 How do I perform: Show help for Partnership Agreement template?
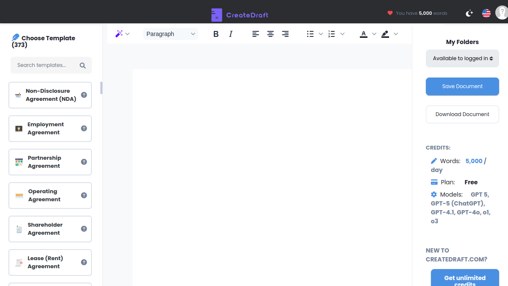pos(84,162)
